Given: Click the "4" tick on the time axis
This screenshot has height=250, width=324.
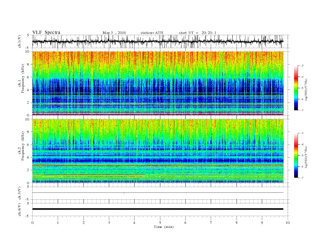Looking at the screenshot, I should pyautogui.click(x=134, y=223).
